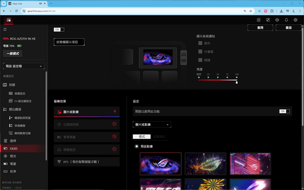Collapse the sidebar with the hamburger menu icon
This screenshot has width=304, height=190.
(x=5, y=29)
